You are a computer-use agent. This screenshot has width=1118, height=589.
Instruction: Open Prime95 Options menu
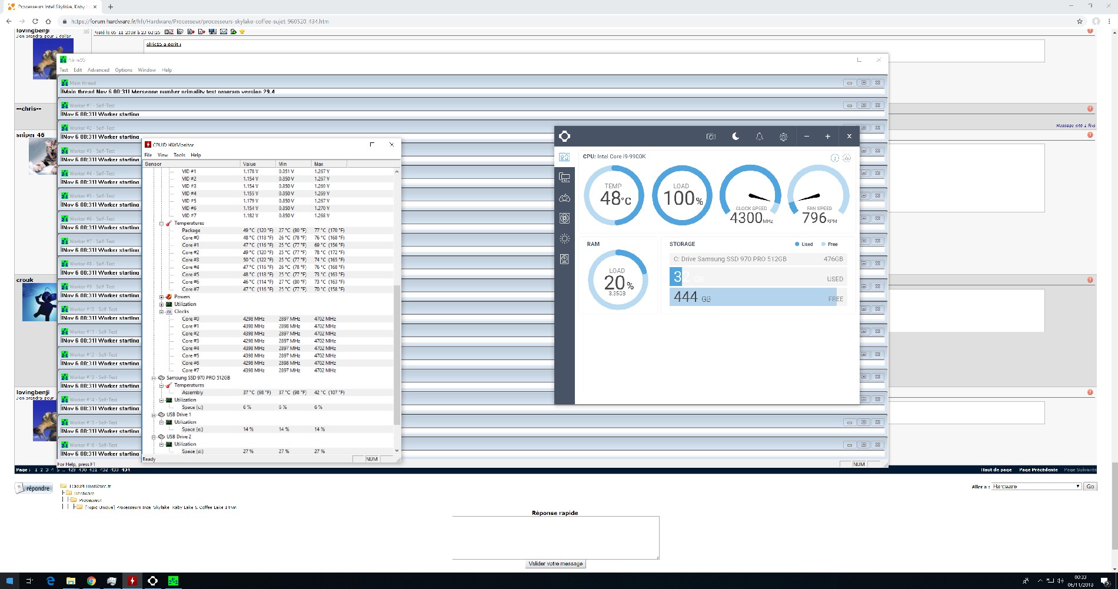[x=124, y=70]
